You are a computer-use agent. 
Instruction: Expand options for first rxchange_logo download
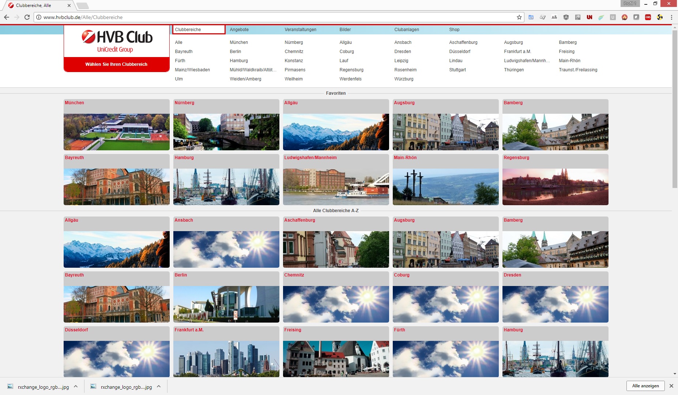click(76, 386)
